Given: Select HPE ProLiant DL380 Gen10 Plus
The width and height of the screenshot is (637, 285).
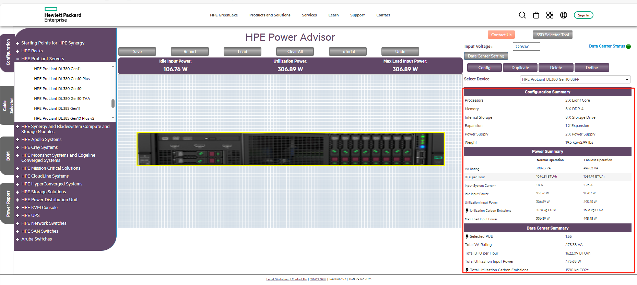Looking at the screenshot, I should [62, 79].
